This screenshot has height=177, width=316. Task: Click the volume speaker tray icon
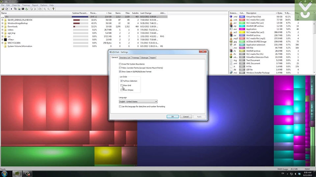tap(295, 174)
